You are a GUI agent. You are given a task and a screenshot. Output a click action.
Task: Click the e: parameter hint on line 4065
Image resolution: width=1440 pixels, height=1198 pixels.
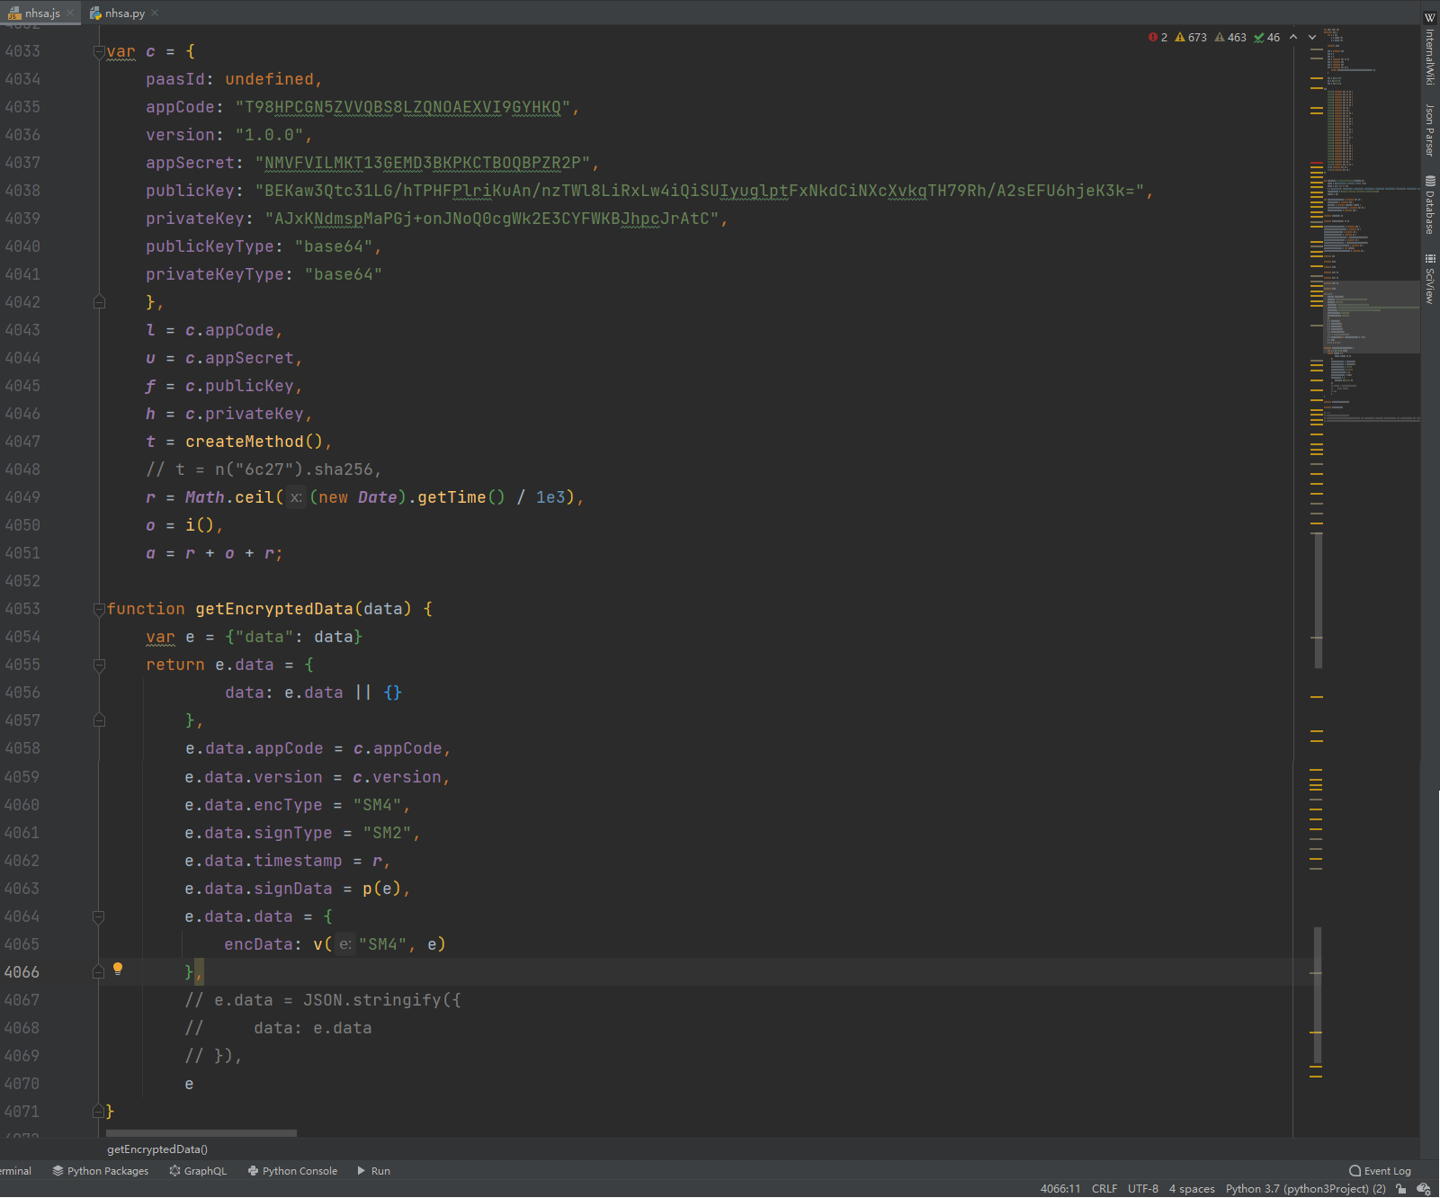(345, 944)
